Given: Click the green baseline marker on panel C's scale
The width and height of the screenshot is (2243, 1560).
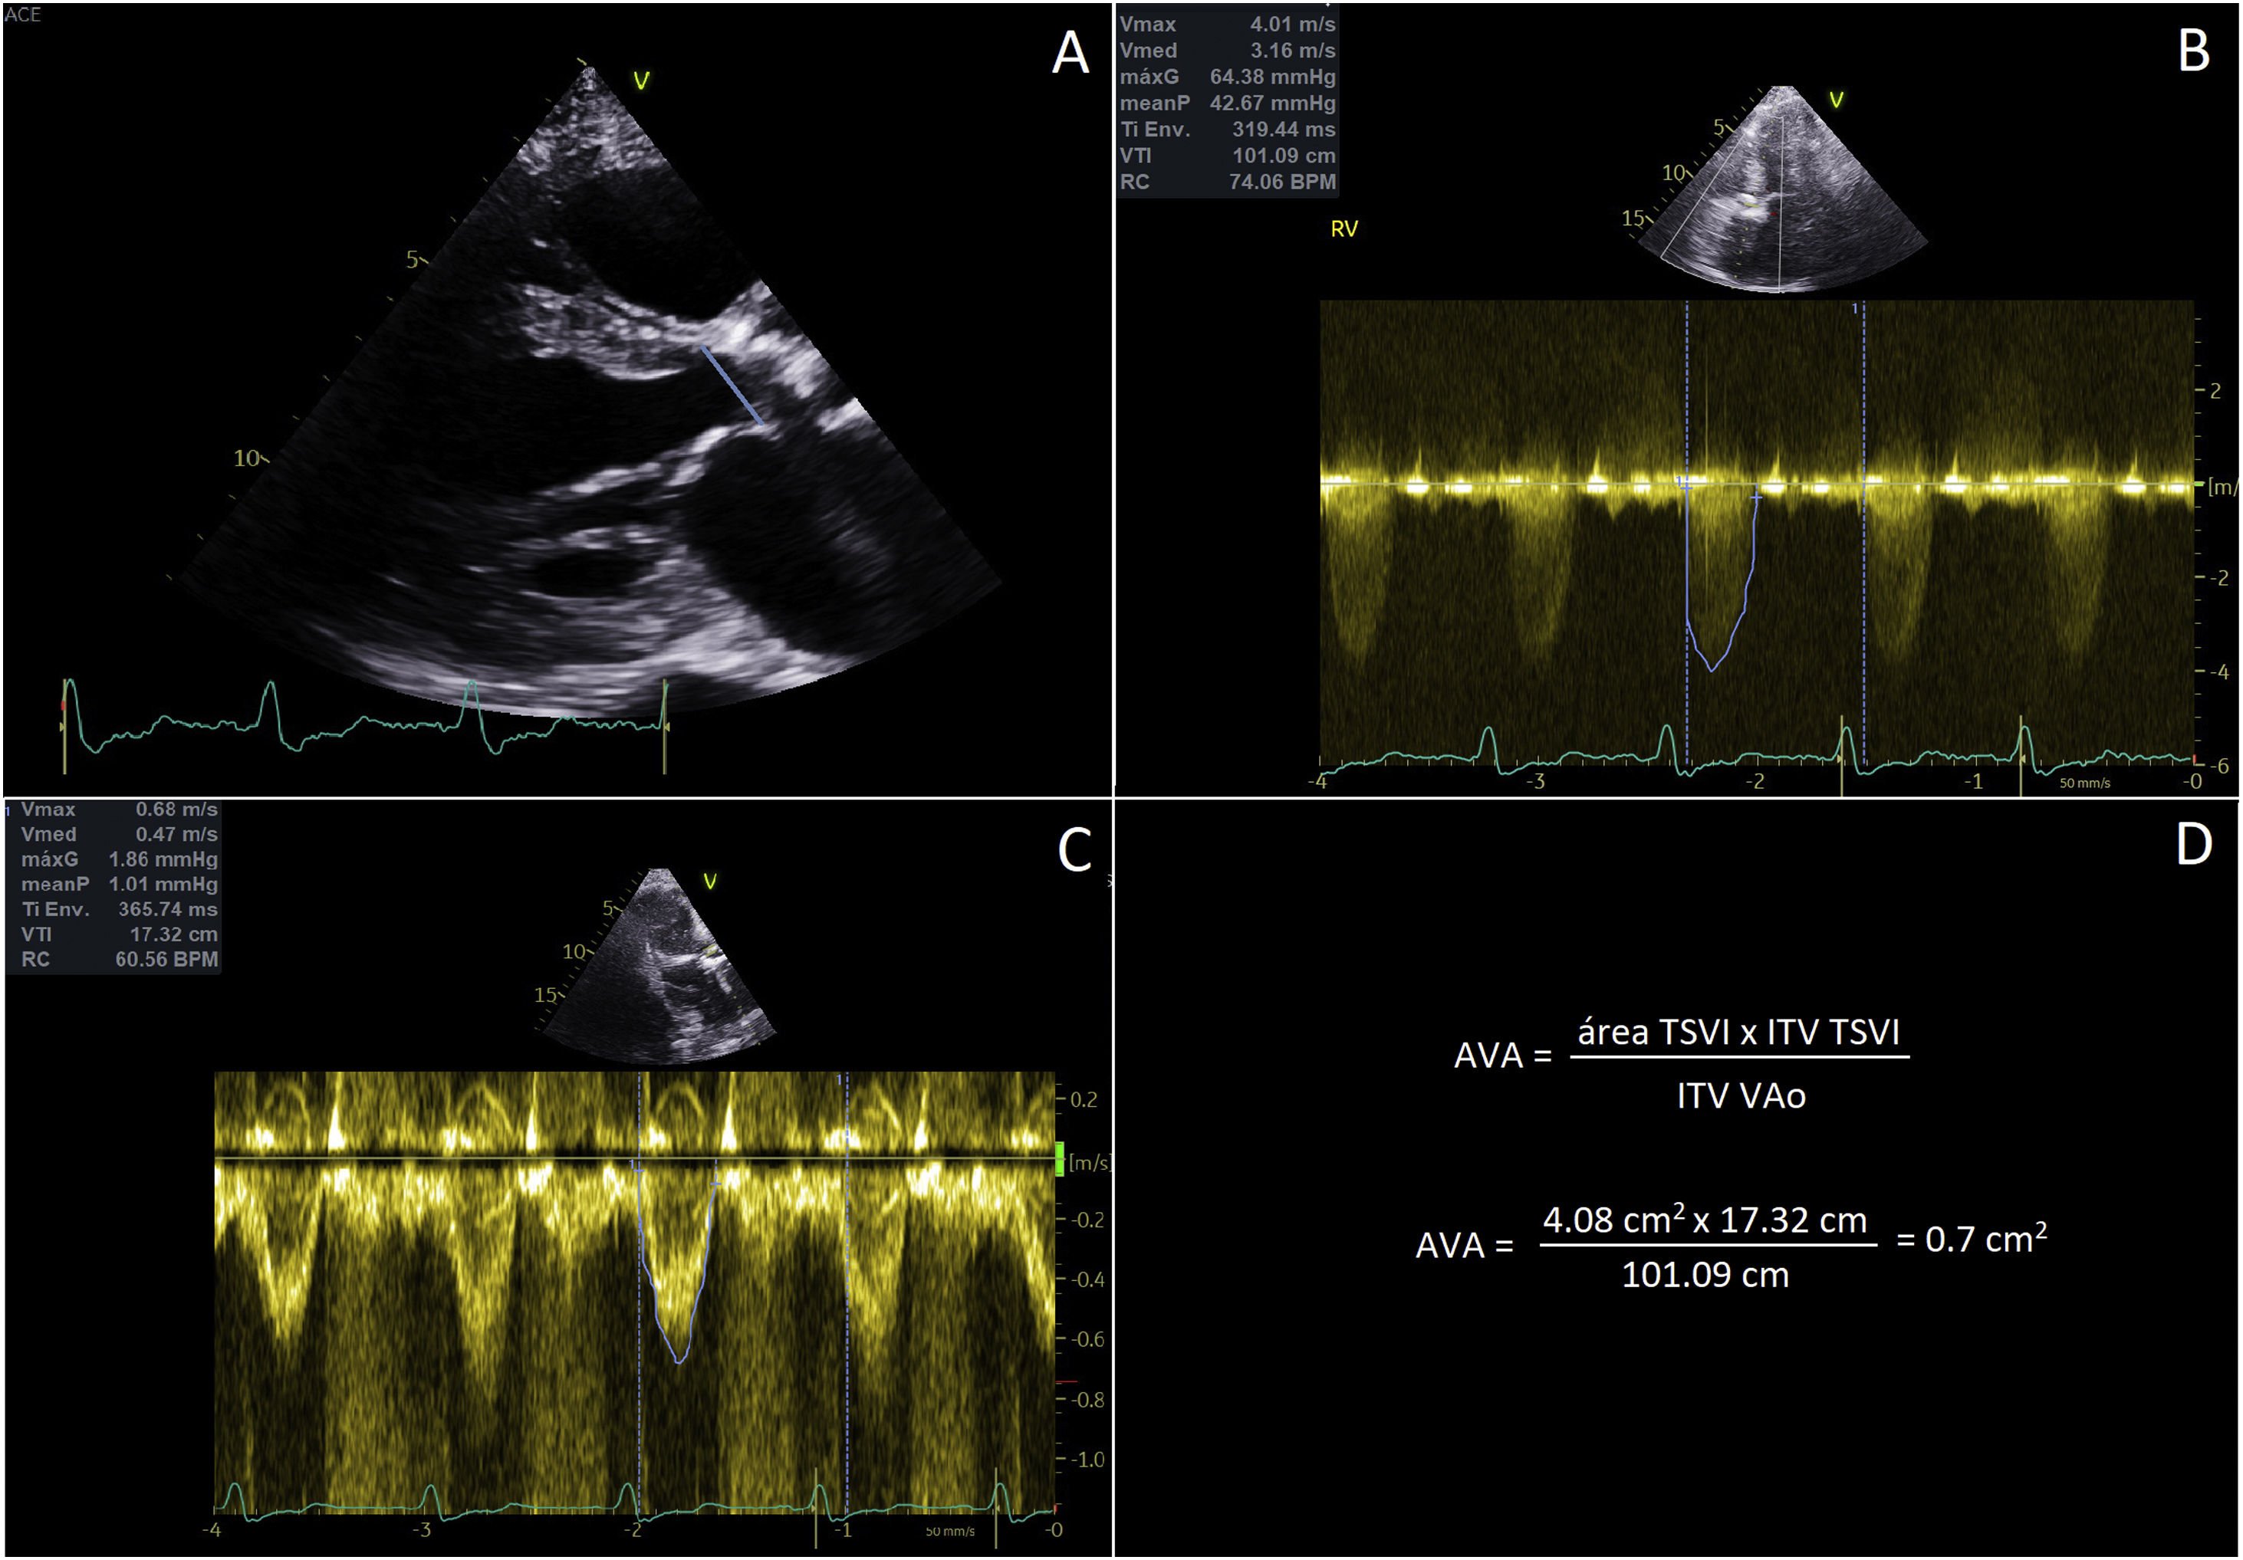Looking at the screenshot, I should tap(1059, 1158).
